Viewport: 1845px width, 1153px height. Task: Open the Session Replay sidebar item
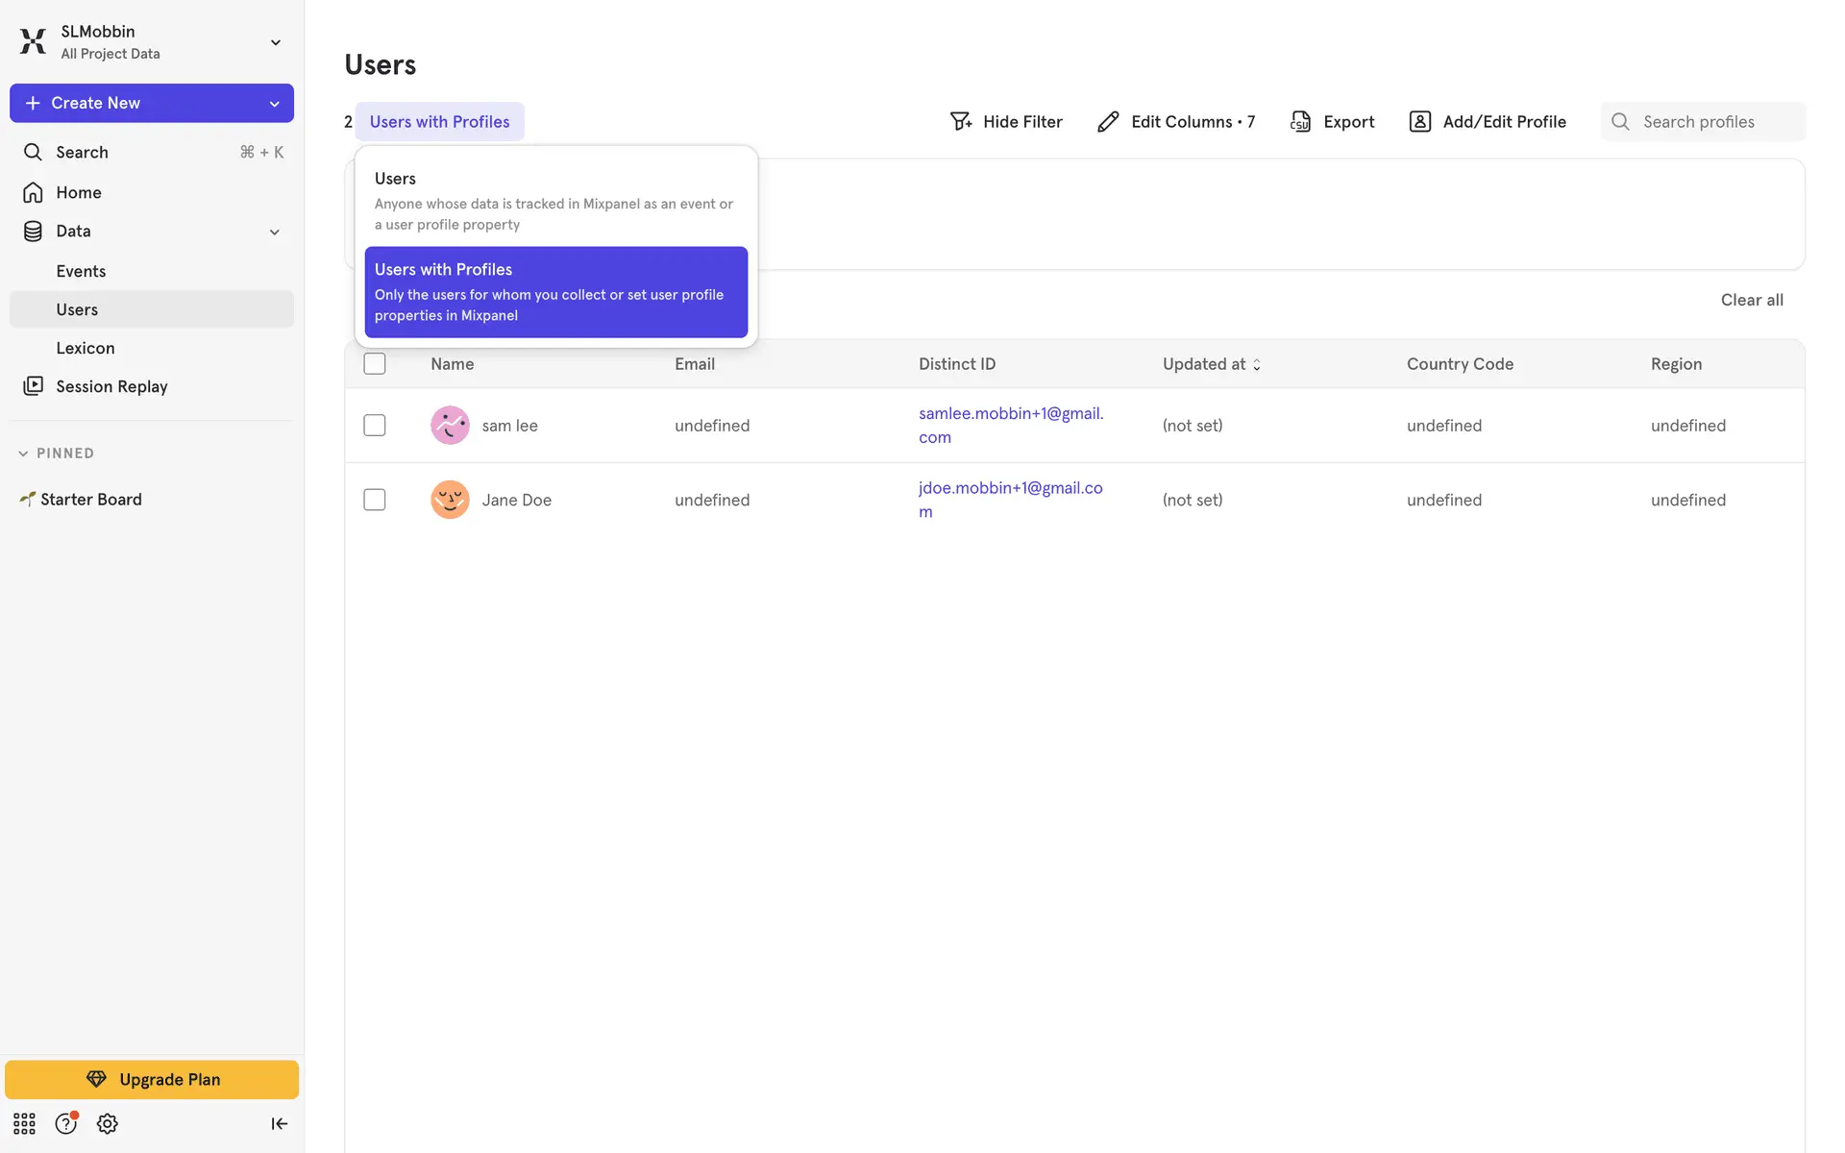(x=111, y=386)
